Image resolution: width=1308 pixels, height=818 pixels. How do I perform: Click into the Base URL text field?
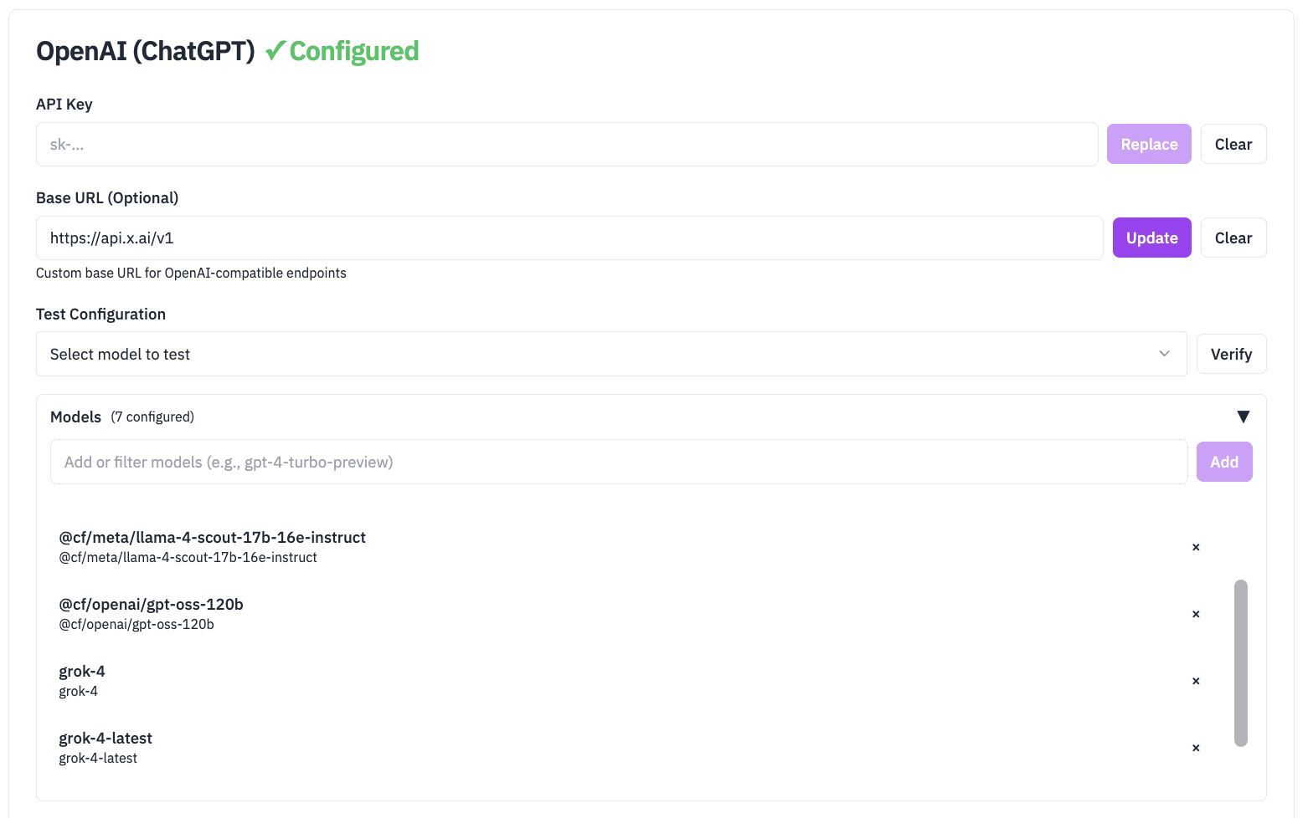tap(569, 238)
